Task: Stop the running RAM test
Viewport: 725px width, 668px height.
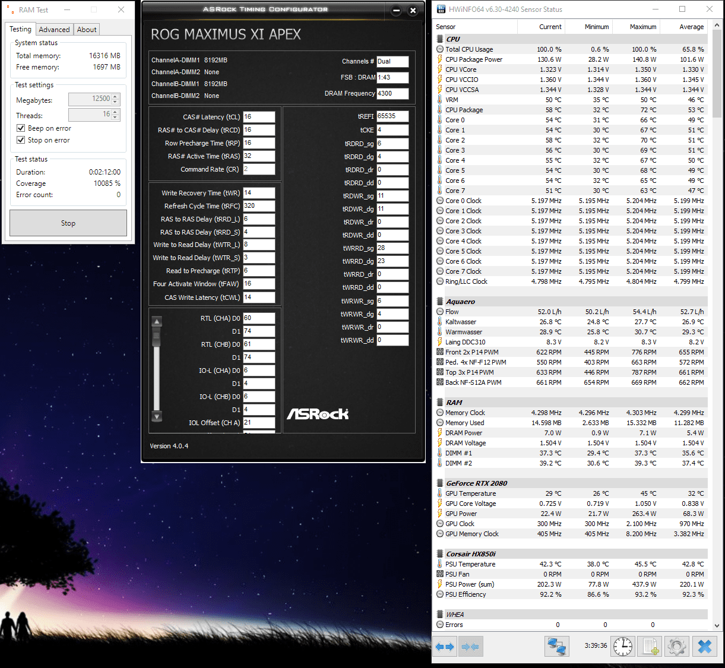Action: pyautogui.click(x=68, y=223)
